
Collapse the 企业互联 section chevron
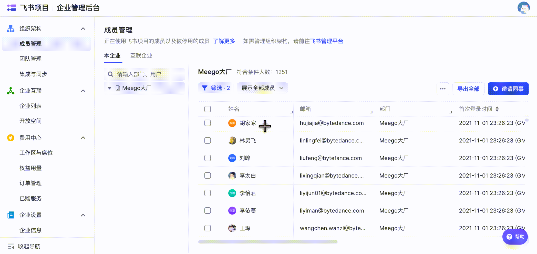coord(83,91)
